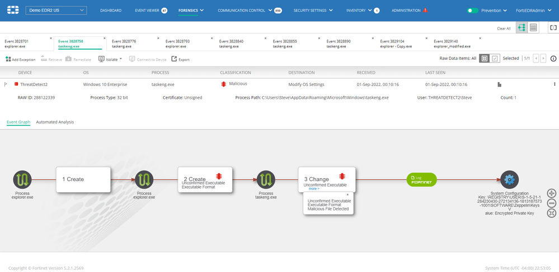Select the Process taskeng.exe node

[266, 179]
